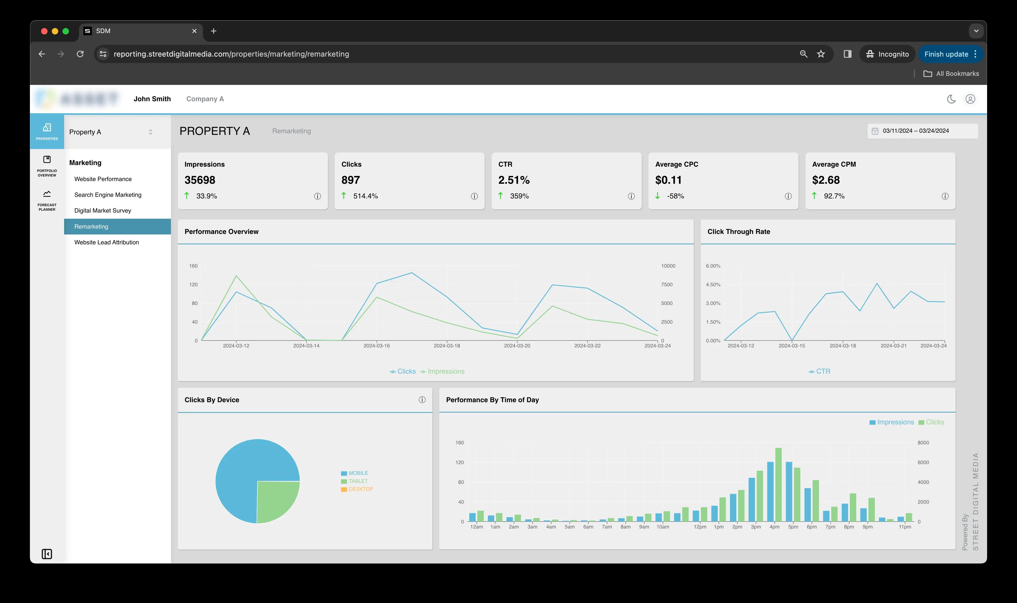Open the user account profile icon

[970, 99]
